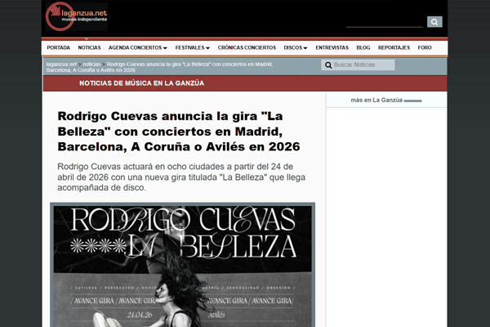Click the Buscar Noticias search field

pos(358,65)
